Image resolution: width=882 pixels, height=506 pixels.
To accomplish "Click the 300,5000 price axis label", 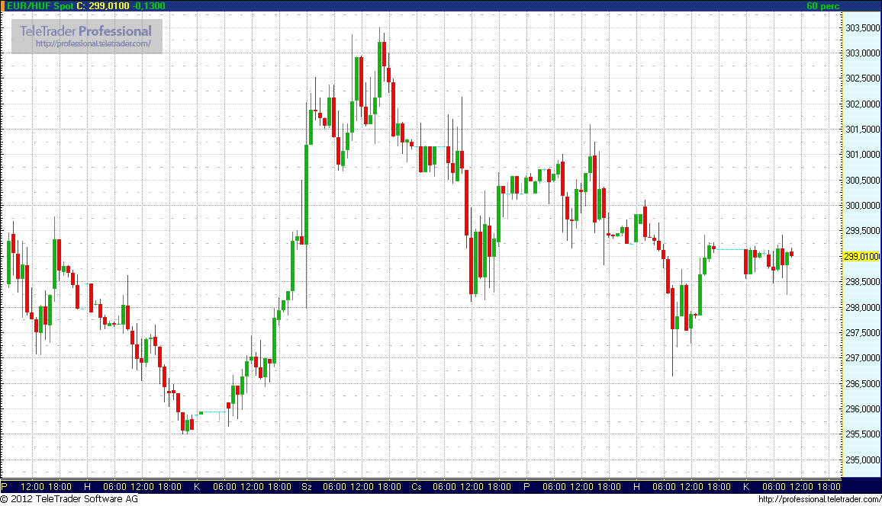I will pyautogui.click(x=863, y=181).
